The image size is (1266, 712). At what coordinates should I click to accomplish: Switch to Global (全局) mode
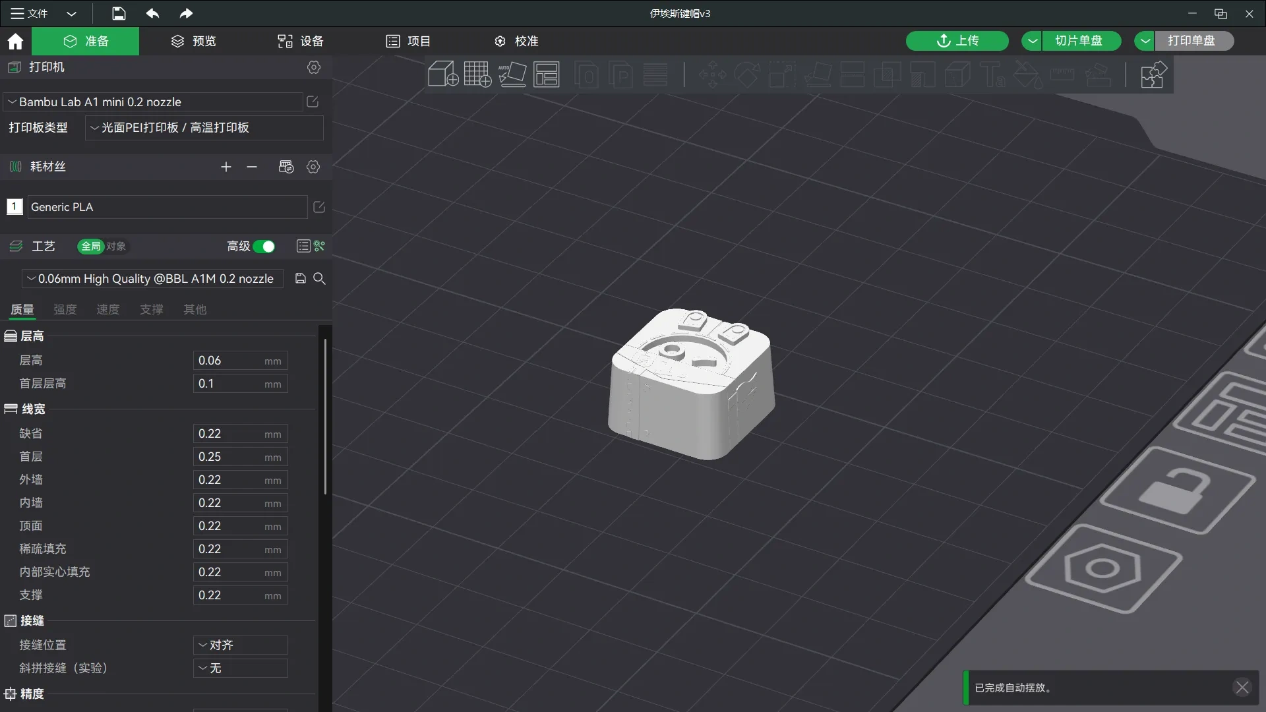pos(91,246)
